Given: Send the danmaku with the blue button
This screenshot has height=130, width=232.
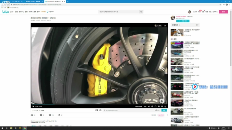Looking at the screenshot, I should 164,110.
